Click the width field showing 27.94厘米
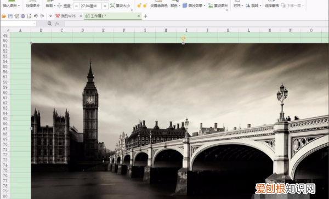Screen dimensions: 329x199 [x=90, y=6]
